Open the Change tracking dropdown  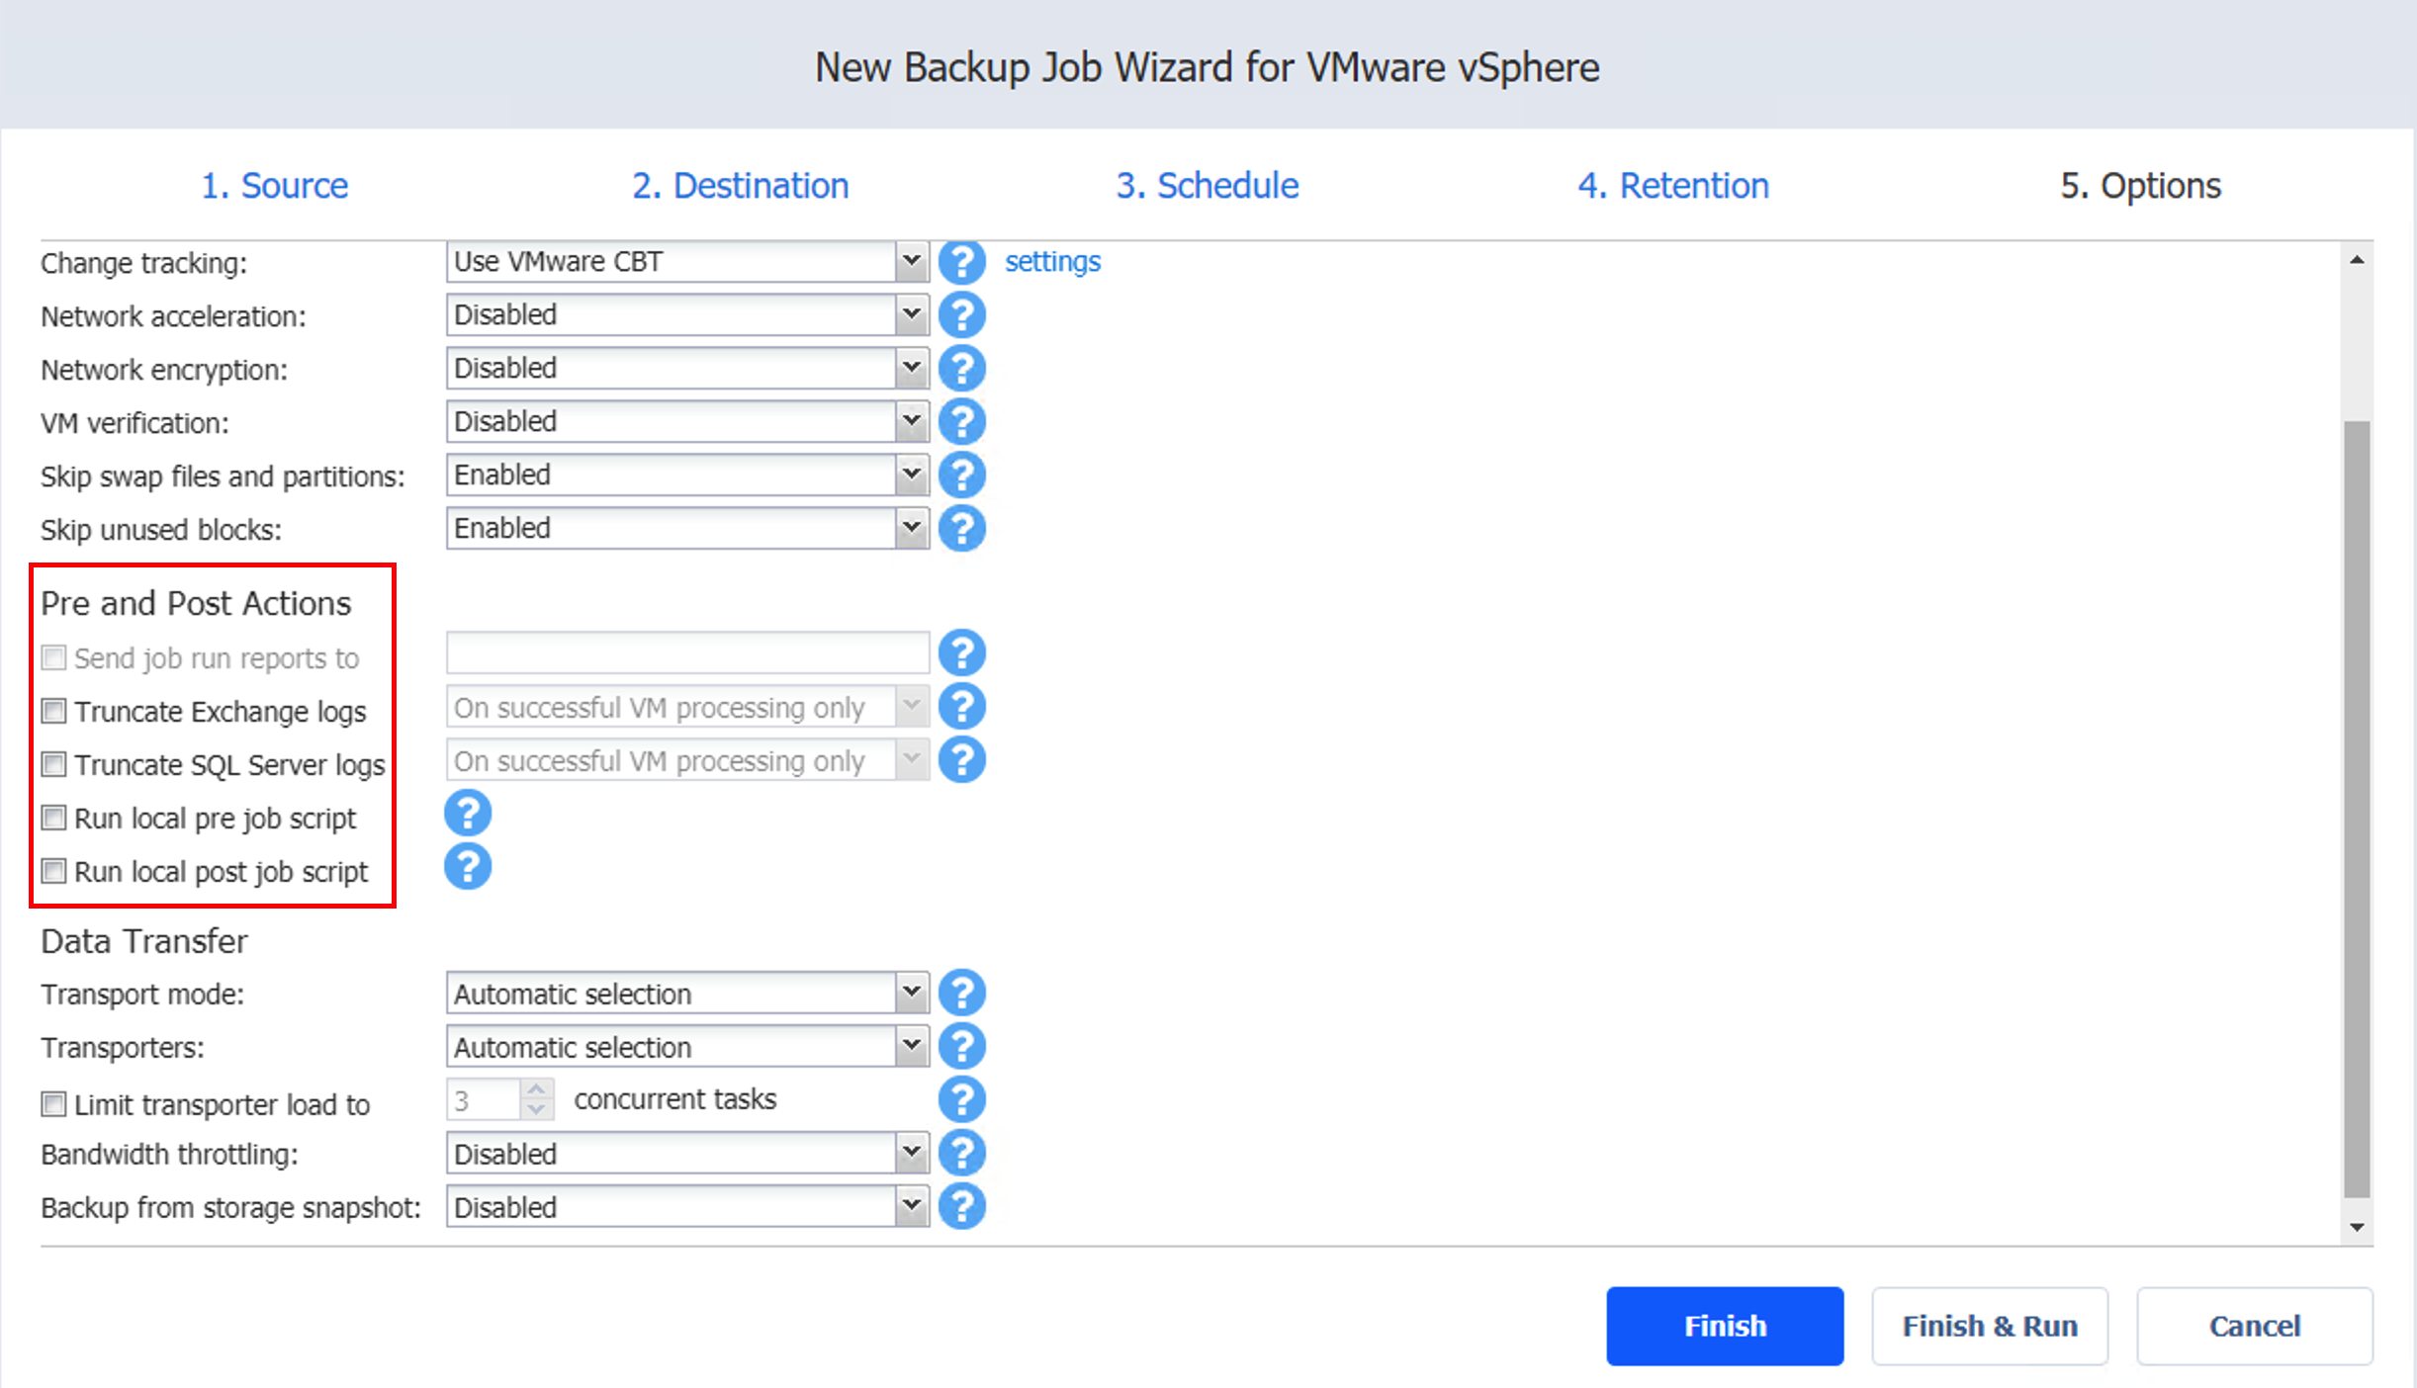[x=687, y=262]
